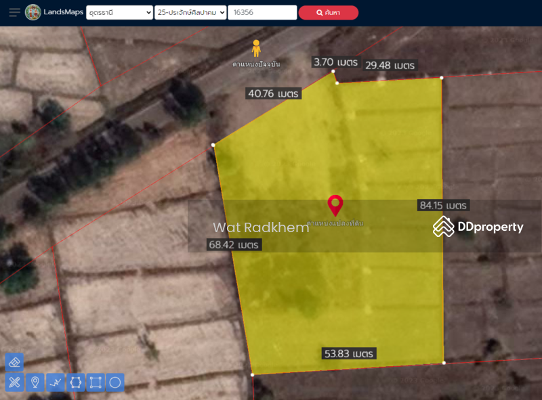Select the circle drawing tool
The image size is (542, 400).
[x=115, y=382]
